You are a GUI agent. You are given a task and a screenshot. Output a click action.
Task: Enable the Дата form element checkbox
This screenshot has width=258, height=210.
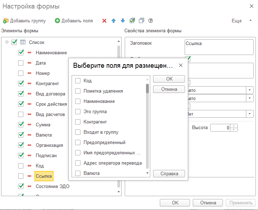point(21,63)
